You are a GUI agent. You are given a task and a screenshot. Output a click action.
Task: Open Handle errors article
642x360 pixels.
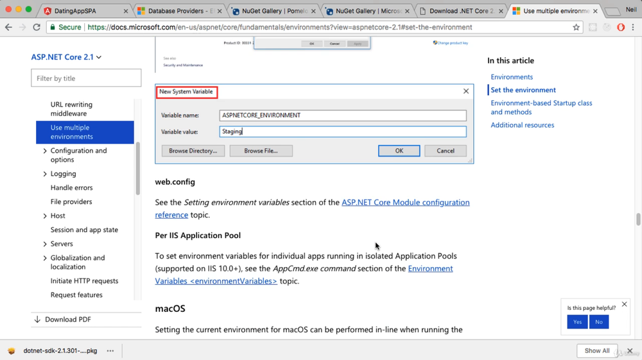pyautogui.click(x=71, y=187)
